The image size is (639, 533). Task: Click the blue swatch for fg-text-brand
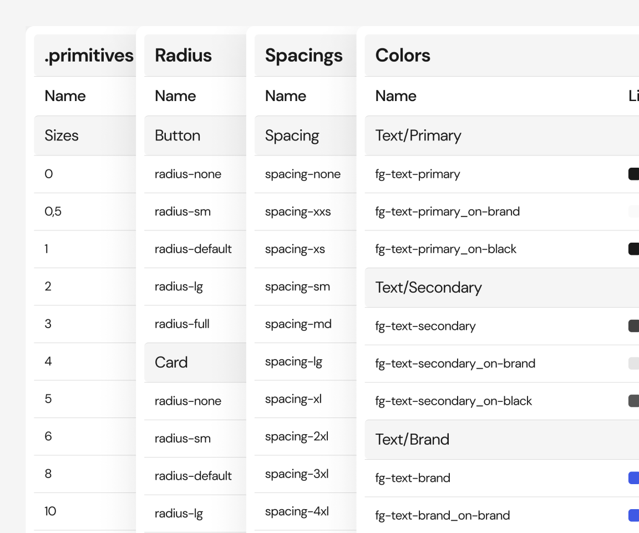(x=633, y=478)
